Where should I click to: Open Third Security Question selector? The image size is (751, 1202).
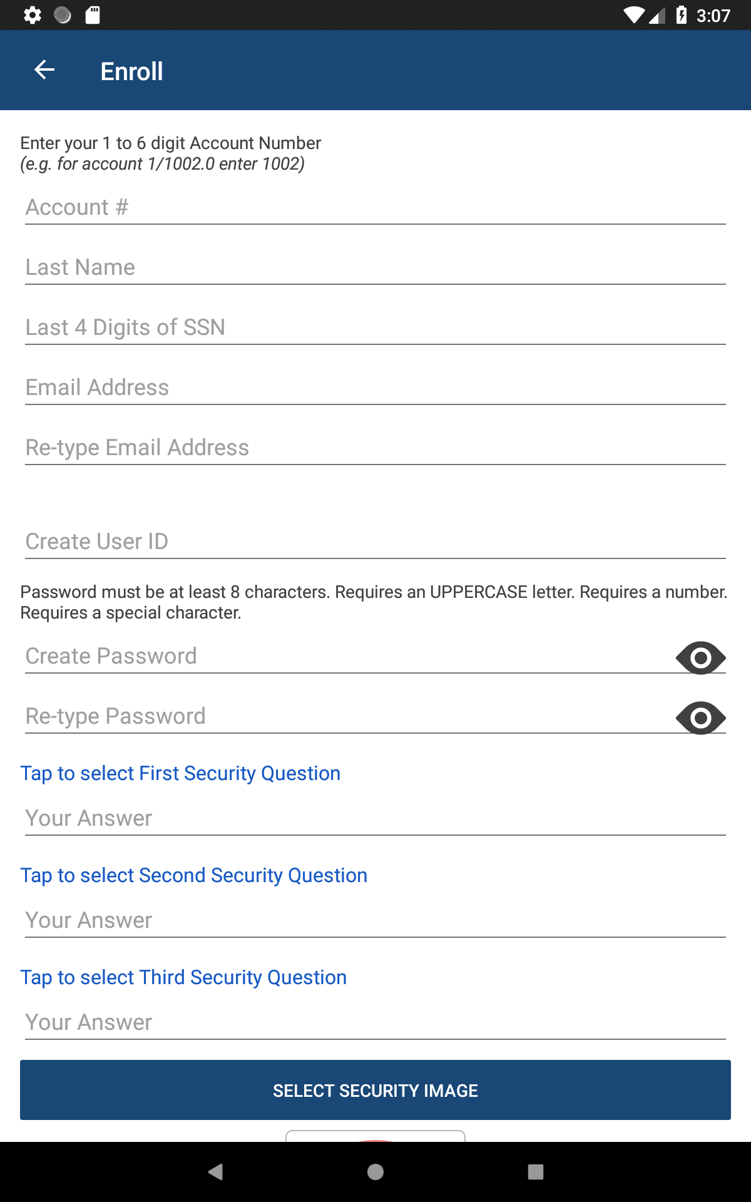[x=183, y=977]
